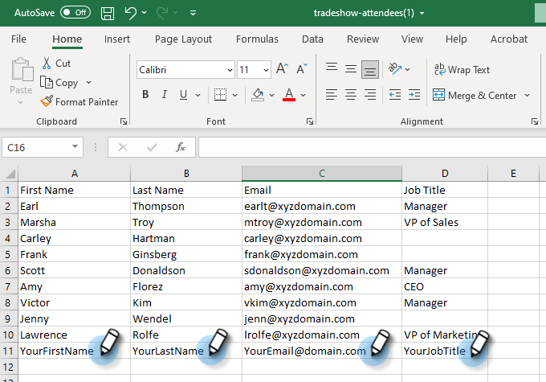Image resolution: width=546 pixels, height=382 pixels.
Task: Click the Cut scissors icon
Action: coord(47,63)
